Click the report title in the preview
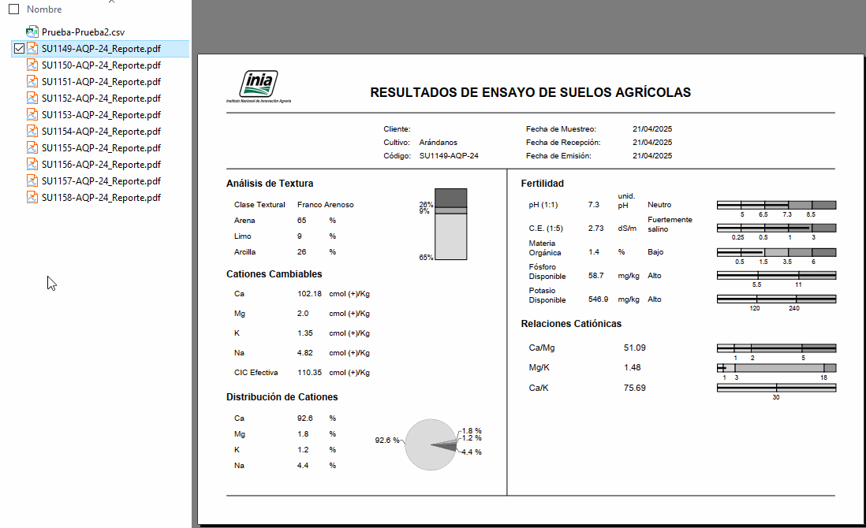866x528 pixels. tap(530, 93)
